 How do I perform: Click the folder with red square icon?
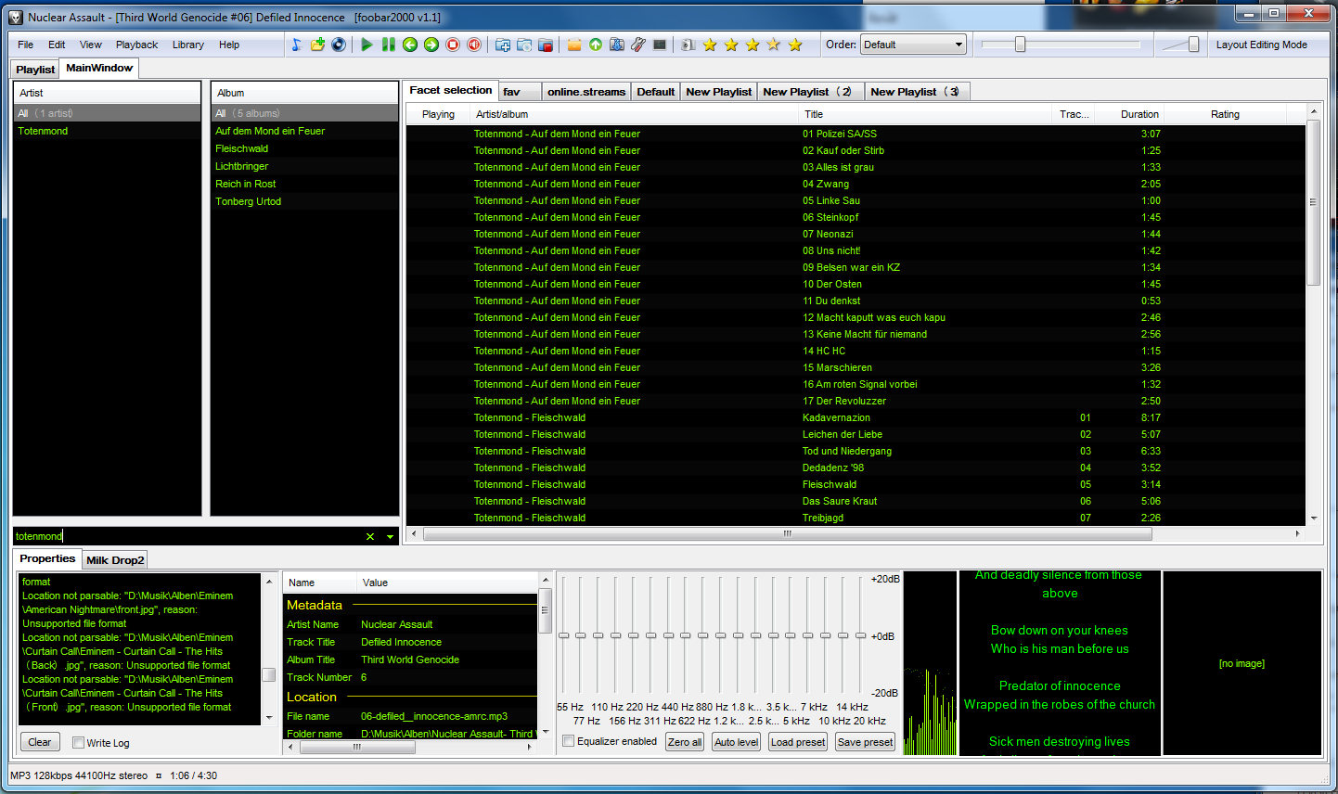pos(546,45)
